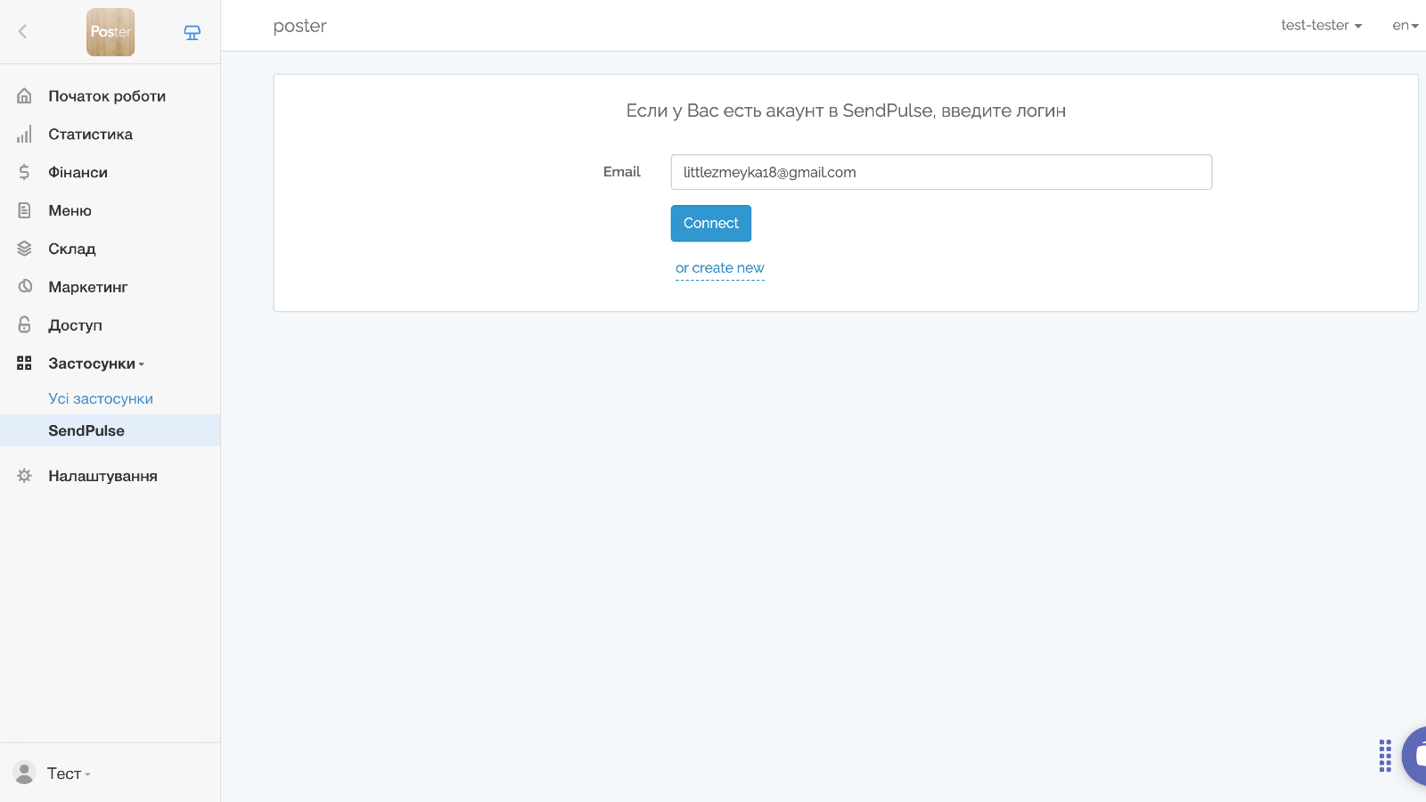Image resolution: width=1426 pixels, height=802 pixels.
Task: Click into the Email input field
Action: coord(940,172)
